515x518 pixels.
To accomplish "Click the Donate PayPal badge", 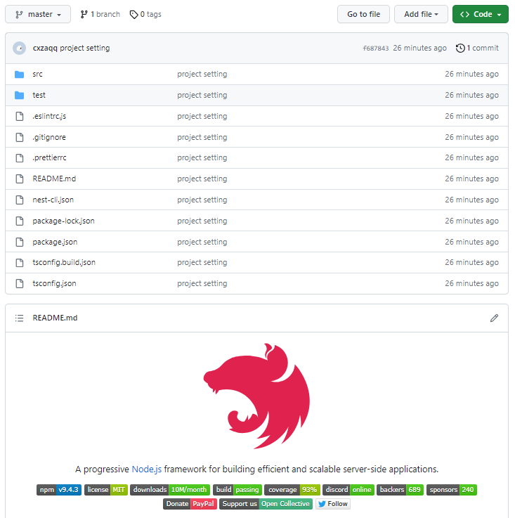I will click(x=190, y=504).
